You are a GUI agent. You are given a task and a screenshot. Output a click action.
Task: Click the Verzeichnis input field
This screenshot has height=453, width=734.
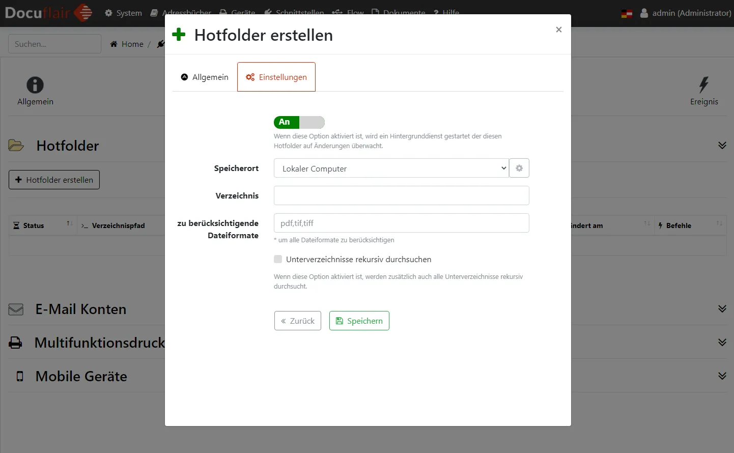[x=401, y=195]
